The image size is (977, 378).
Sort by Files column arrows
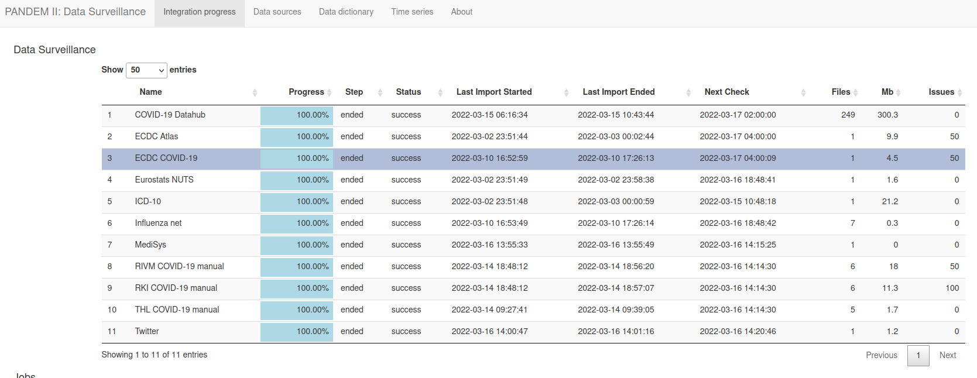[855, 92]
